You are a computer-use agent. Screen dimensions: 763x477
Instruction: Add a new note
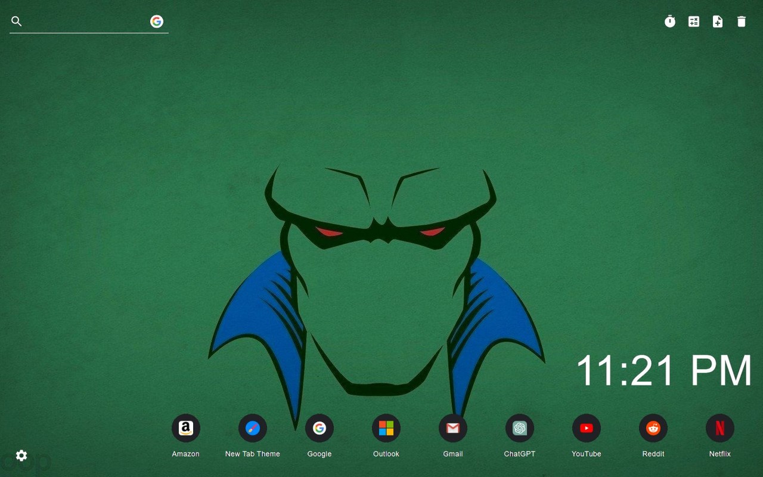[x=718, y=21]
